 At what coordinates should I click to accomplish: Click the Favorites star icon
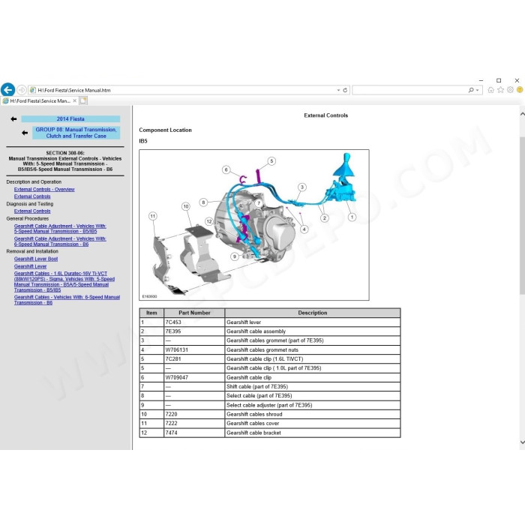point(500,90)
